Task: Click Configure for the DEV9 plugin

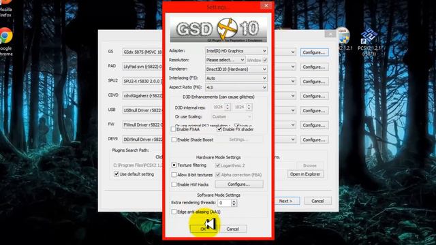Action: tap(314, 140)
